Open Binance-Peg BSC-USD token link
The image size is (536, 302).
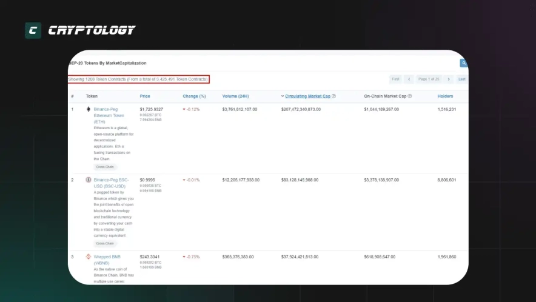tap(111, 183)
